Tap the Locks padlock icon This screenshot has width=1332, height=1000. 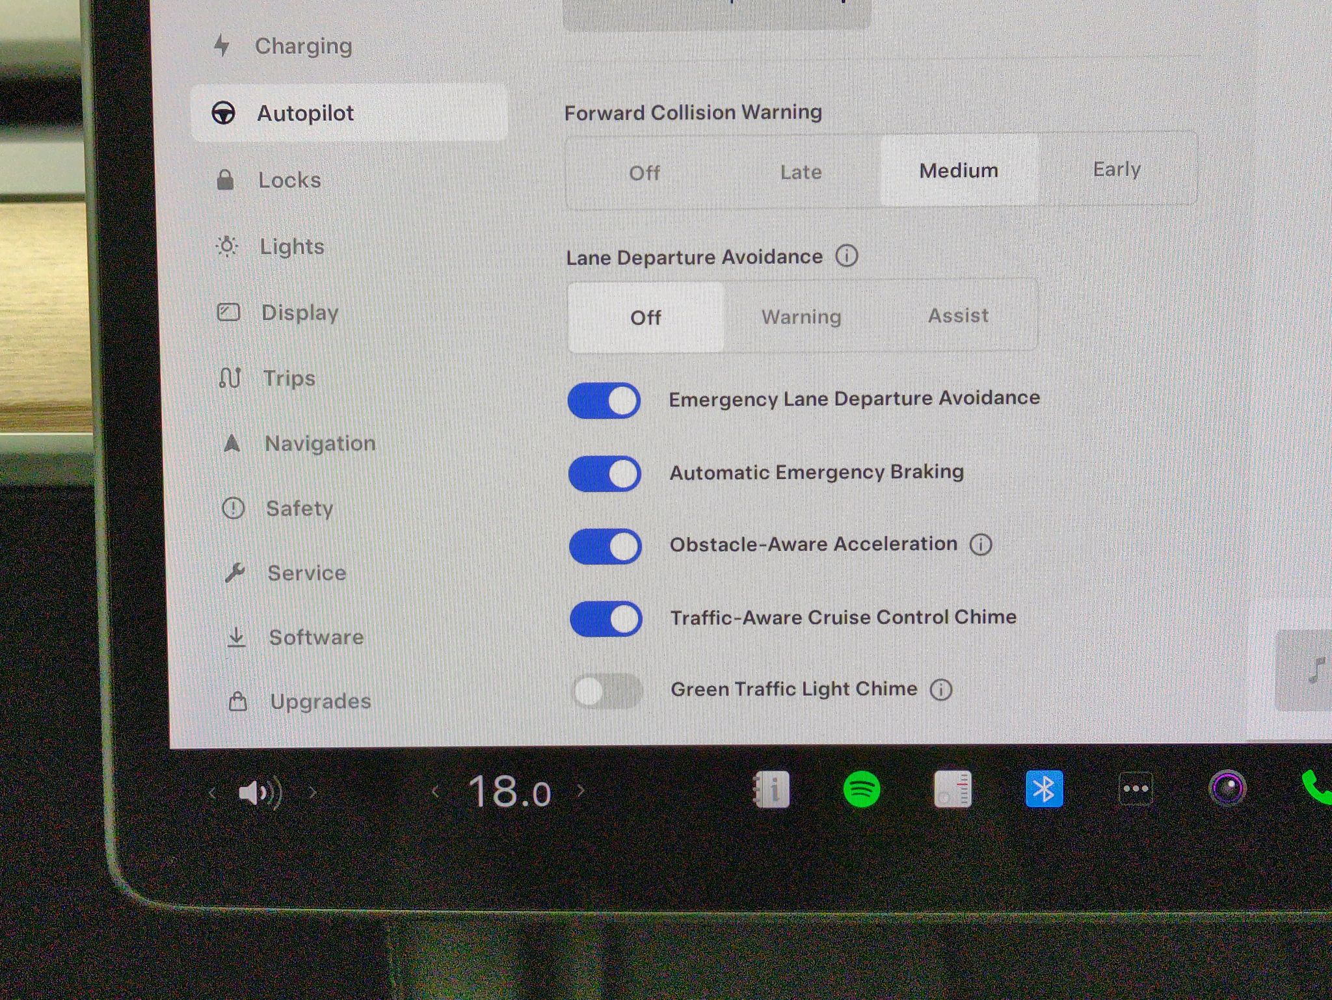pyautogui.click(x=225, y=179)
